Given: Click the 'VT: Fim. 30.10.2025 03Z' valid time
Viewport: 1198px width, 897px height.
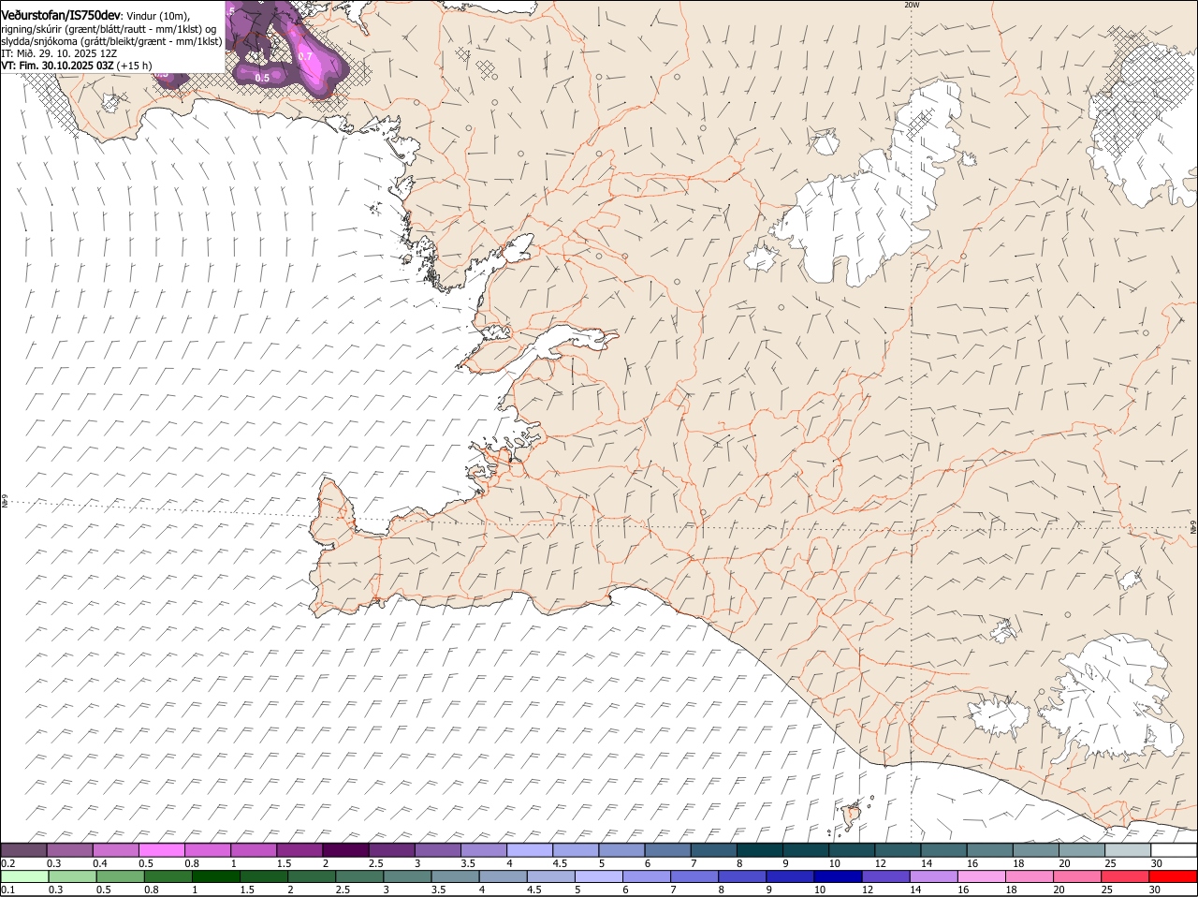Looking at the screenshot, I should click(x=58, y=66).
